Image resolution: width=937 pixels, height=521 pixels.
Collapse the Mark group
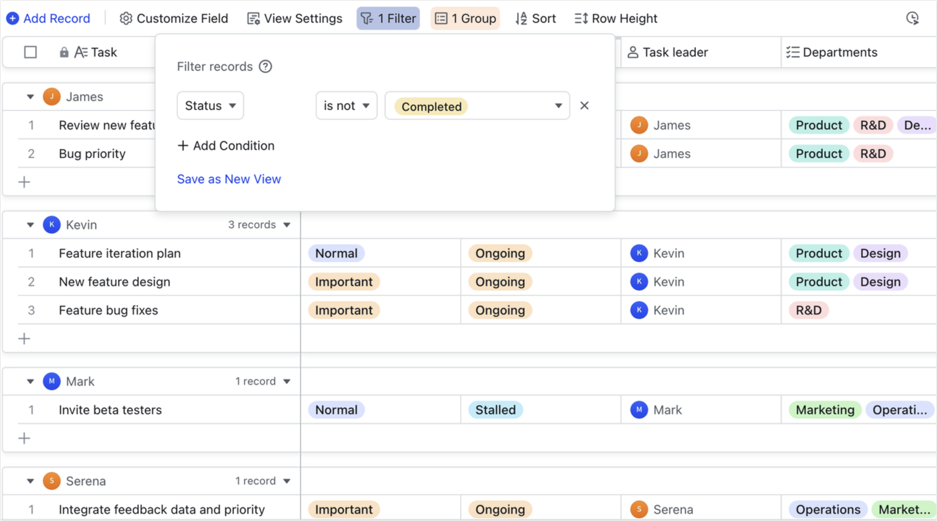tap(30, 381)
